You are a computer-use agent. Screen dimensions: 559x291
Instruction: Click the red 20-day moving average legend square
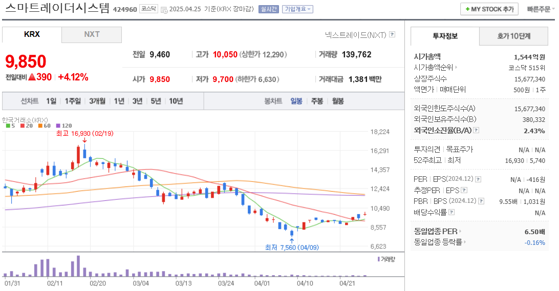(x=23, y=126)
